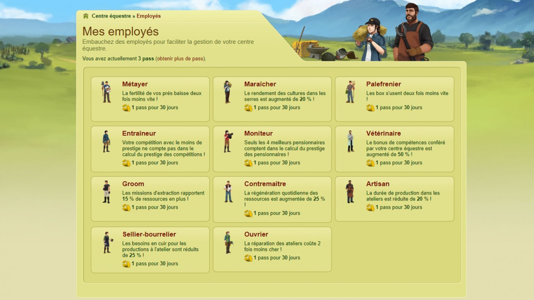Click the pass coin icon under Métayer

pos(126,108)
